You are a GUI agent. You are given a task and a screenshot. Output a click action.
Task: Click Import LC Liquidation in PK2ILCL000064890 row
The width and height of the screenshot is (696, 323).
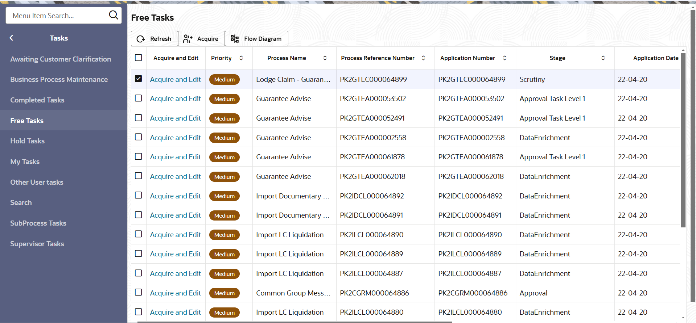[x=290, y=235]
